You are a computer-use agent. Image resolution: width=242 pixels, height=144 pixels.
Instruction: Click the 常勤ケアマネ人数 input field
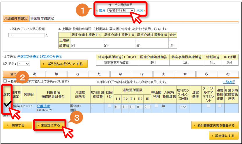[x=27, y=35]
